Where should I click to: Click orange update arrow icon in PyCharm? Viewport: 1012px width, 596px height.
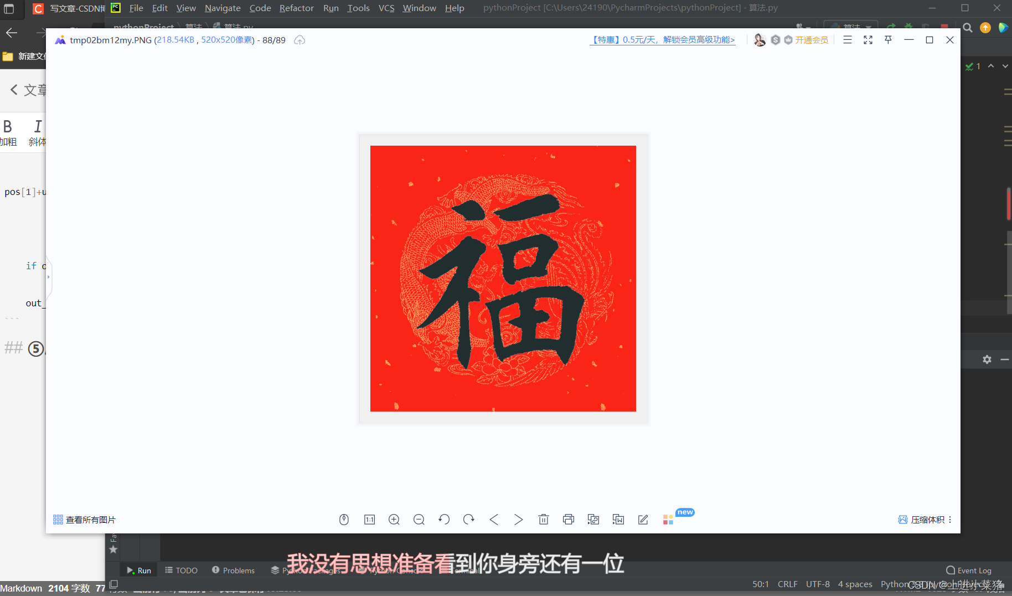pos(985,28)
